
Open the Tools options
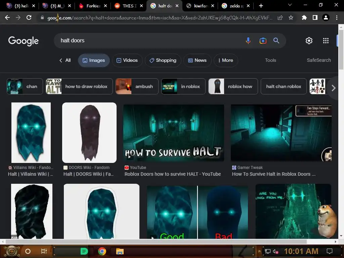(x=270, y=60)
